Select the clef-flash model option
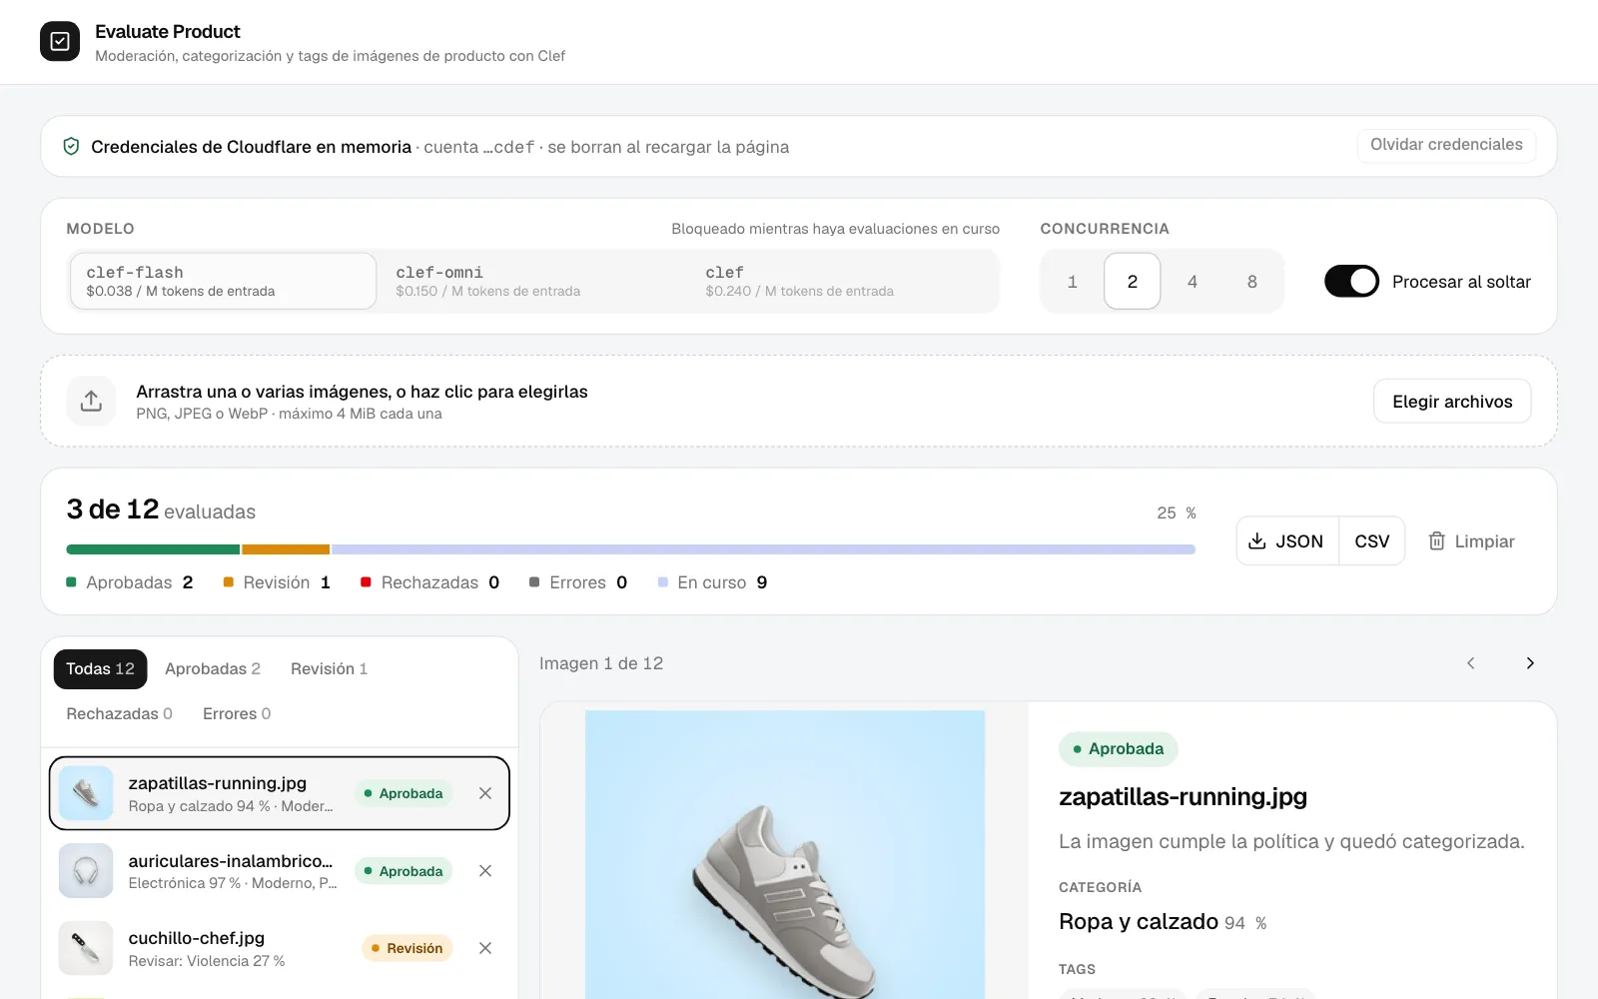The height and width of the screenshot is (999, 1598). 223,281
